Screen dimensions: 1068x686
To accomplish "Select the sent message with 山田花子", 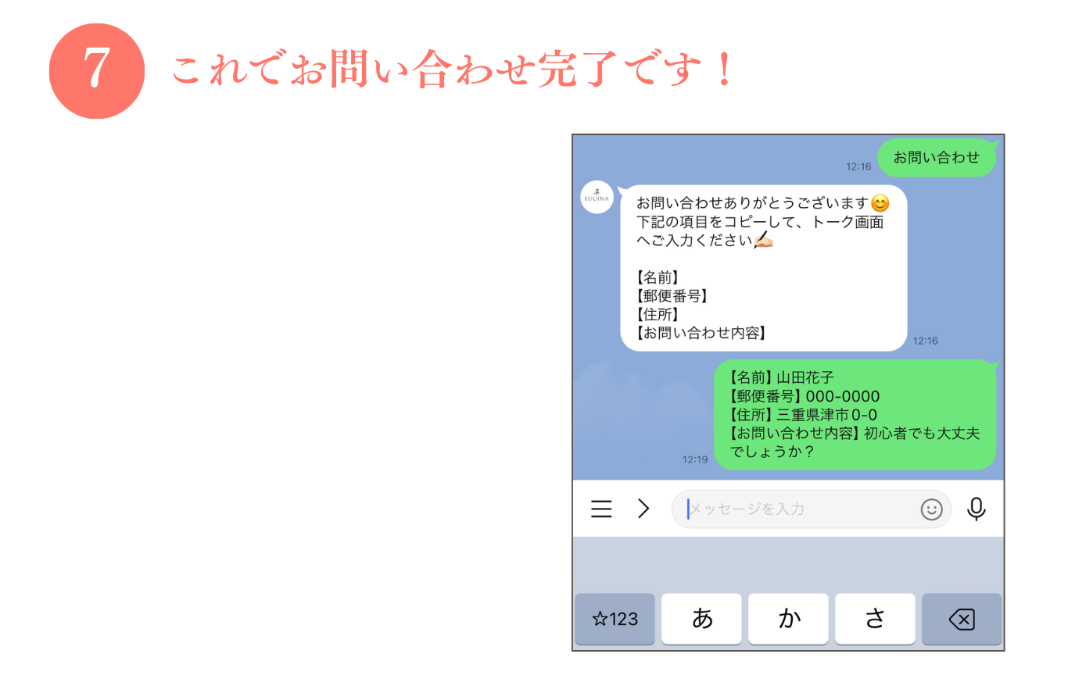I will point(855,415).
